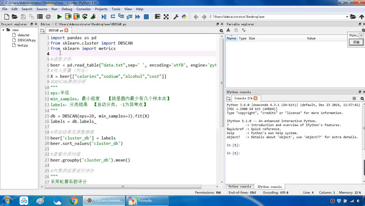Open test.py in project explorer
The height and width of the screenshot is (206, 365).
click(x=23, y=45)
